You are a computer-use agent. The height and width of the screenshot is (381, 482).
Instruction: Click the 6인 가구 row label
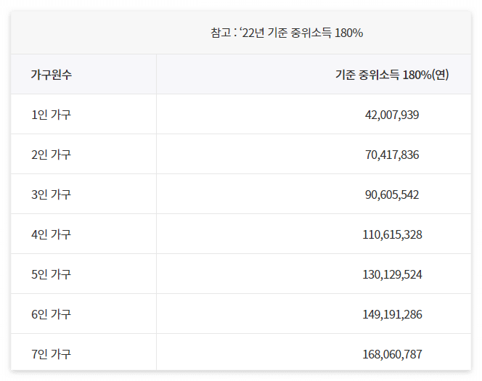(x=51, y=314)
